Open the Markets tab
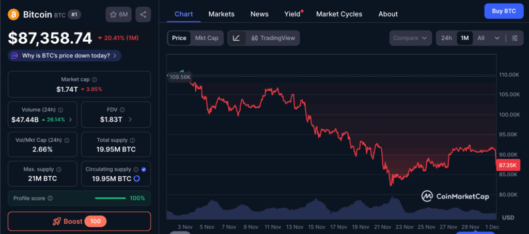Image resolution: width=529 pixels, height=234 pixels. 221,14
